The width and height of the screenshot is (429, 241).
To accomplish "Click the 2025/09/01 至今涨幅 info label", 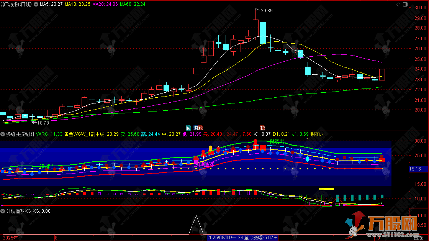I will pos(242,238).
